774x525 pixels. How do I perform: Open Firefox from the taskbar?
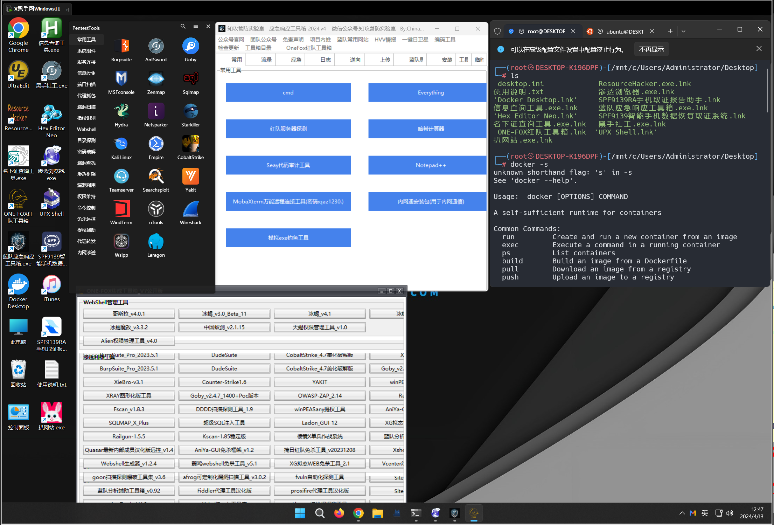[339, 513]
